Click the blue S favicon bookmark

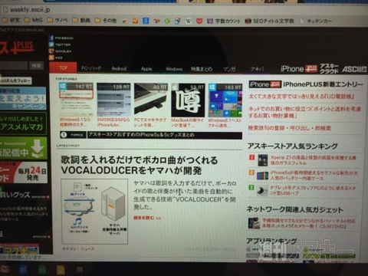(146, 21)
